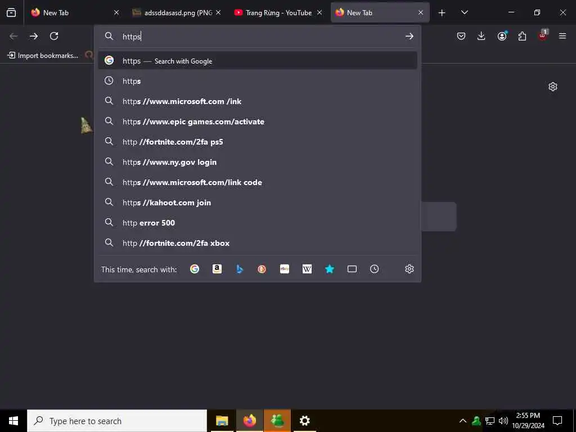Open the network icon in tray

490,421
